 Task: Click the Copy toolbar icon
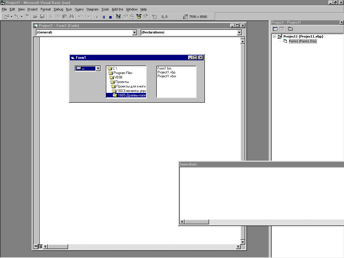[58, 16]
